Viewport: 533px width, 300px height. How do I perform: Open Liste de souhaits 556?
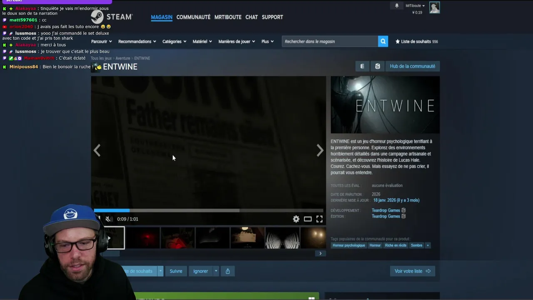click(416, 41)
